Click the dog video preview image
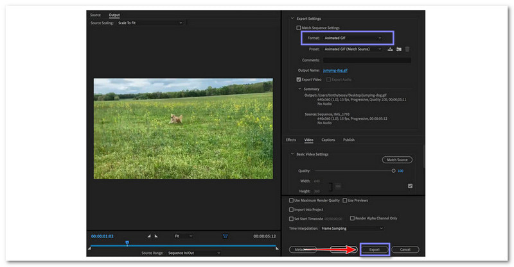This screenshot has width=514, height=267. (183, 129)
